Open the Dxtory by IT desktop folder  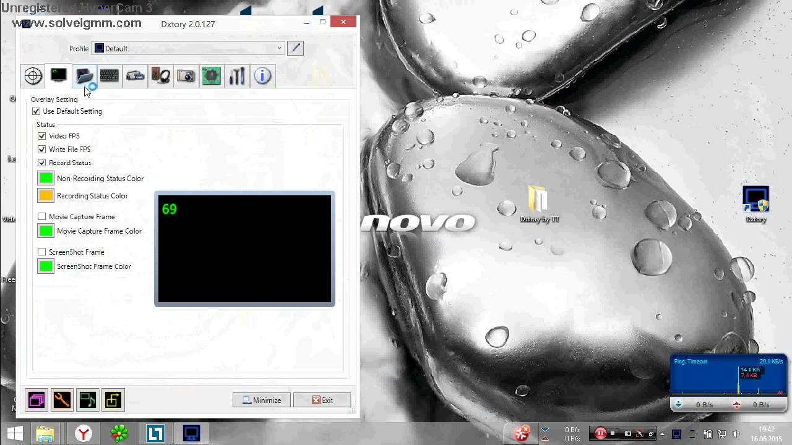[539, 204]
